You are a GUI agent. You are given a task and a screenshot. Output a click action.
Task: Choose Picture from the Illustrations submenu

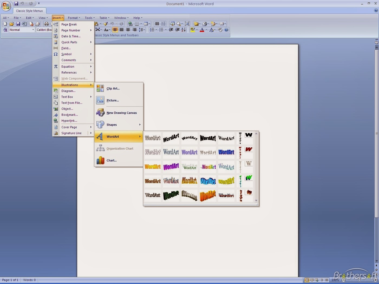point(119,100)
